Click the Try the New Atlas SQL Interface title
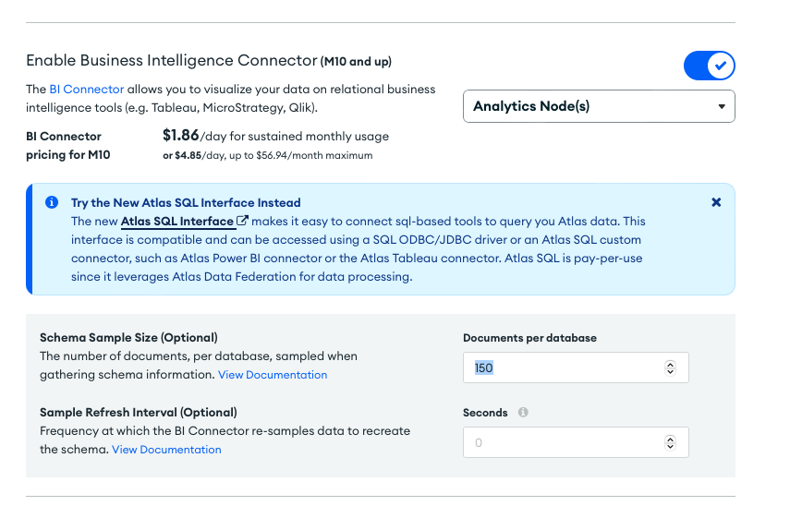Image resolution: width=790 pixels, height=506 pixels. click(x=185, y=202)
